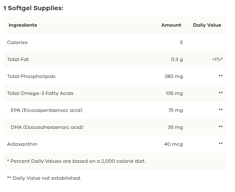Select the DHA (Docosahexaenoic acid) label
Viewport: 235px width, 192px height.
[x=47, y=127]
